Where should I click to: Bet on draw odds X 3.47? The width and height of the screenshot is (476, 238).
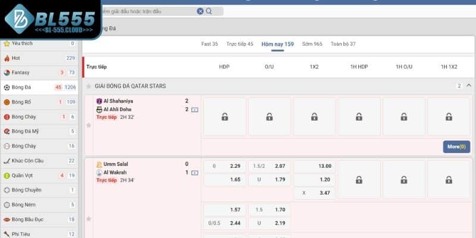click(314, 193)
